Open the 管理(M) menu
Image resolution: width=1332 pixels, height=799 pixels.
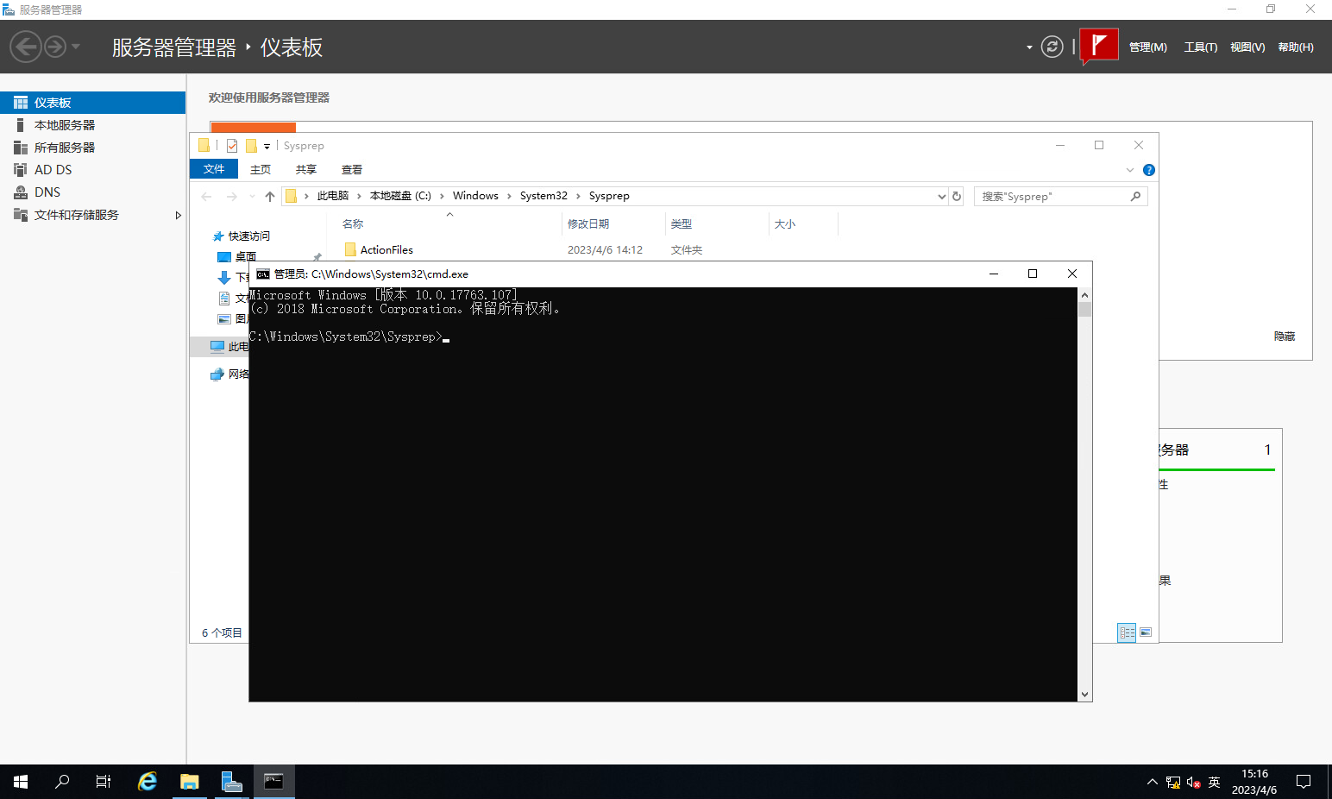[x=1147, y=47]
